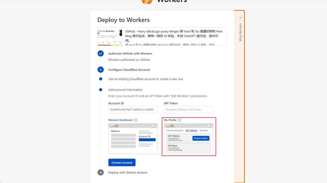The height and width of the screenshot is (183, 327).
Task: Select the Session tab in illustration
Action: pos(204,130)
